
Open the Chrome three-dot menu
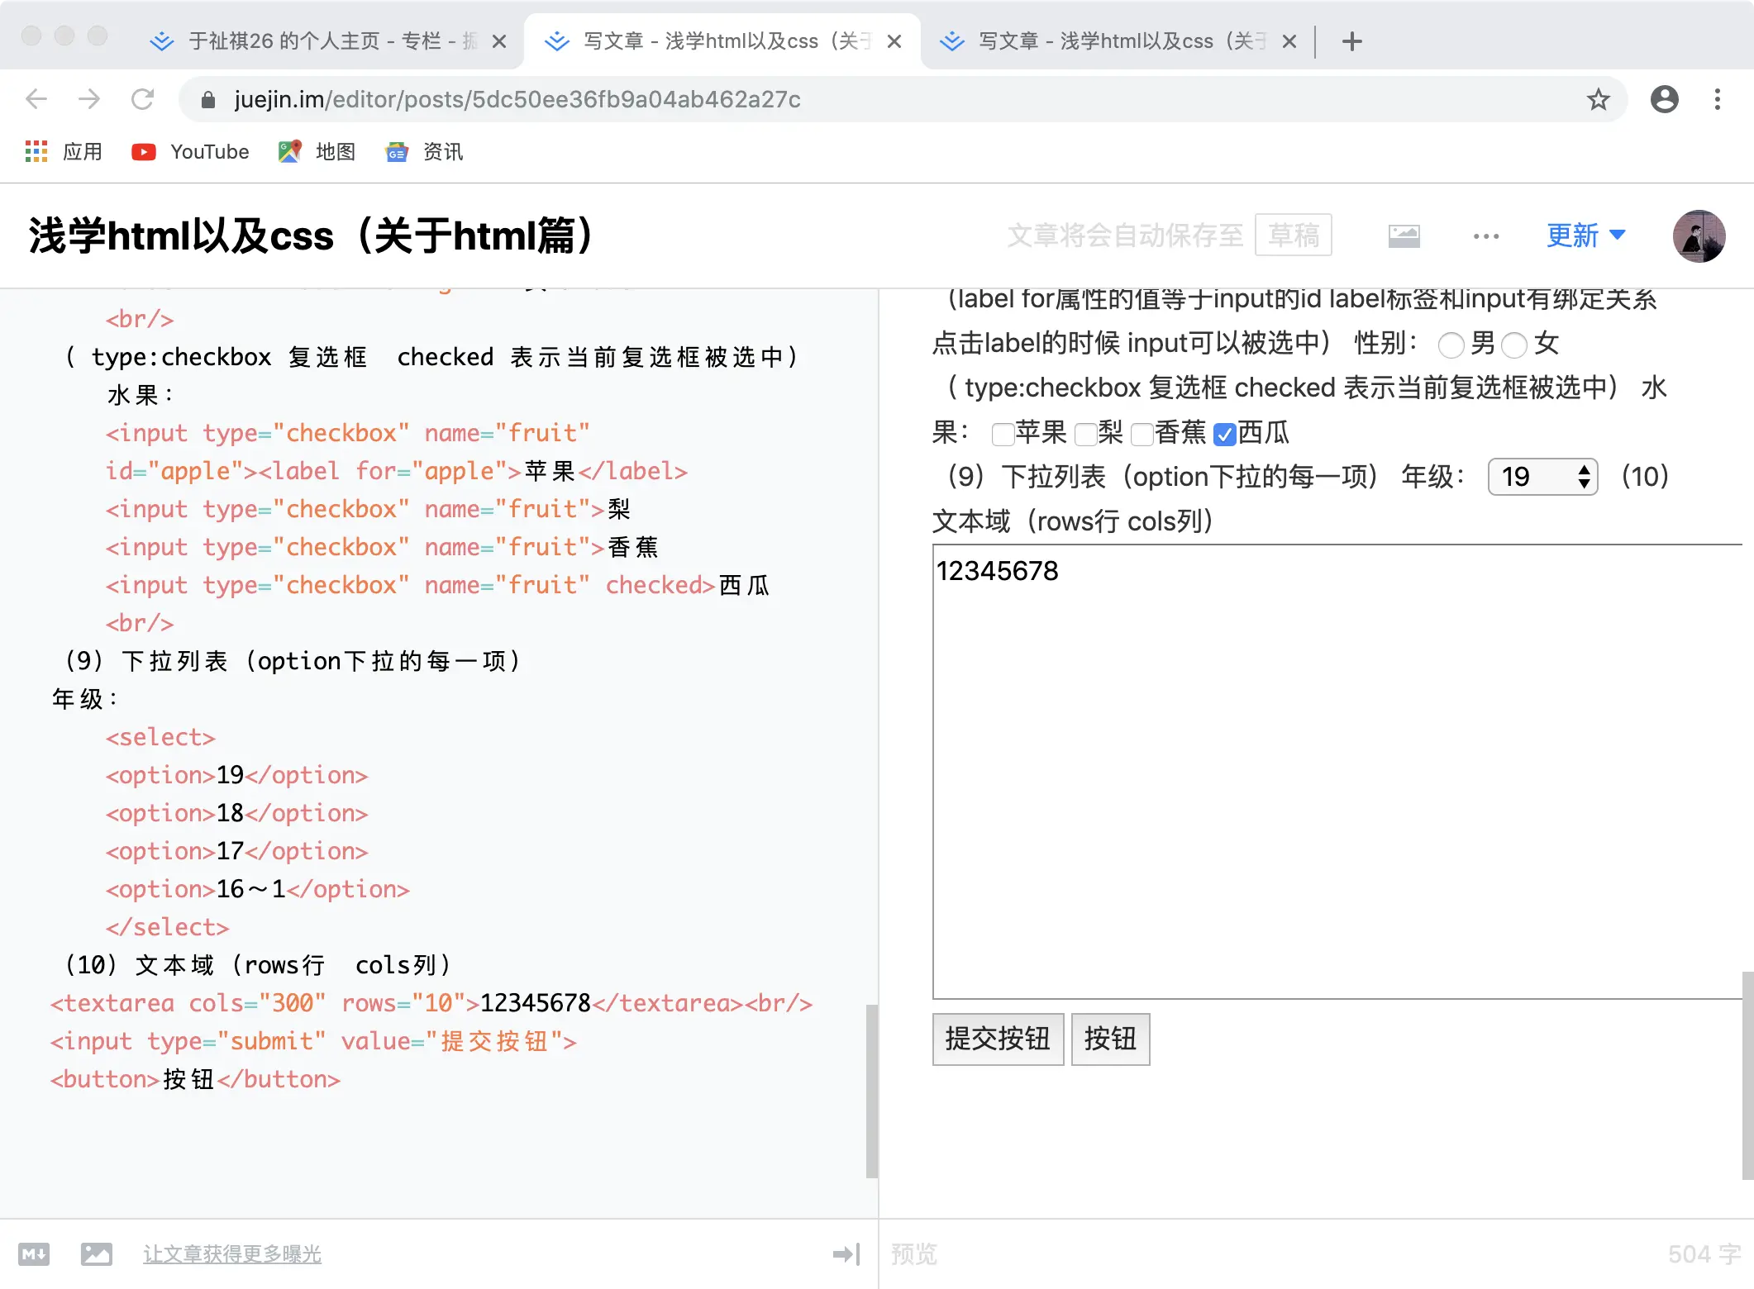(x=1717, y=100)
